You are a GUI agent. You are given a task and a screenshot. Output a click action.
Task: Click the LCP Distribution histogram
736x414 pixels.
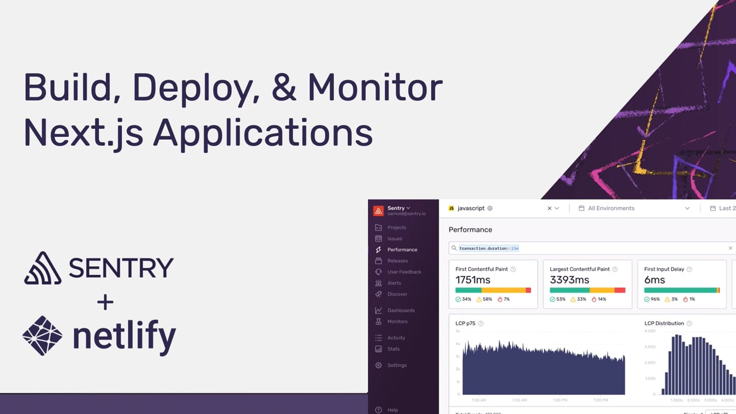click(698, 365)
